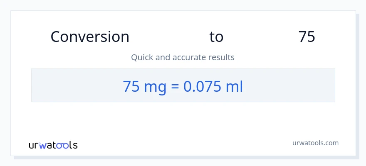Click the blue glasses-shaped "oo" in the logo

point(63,145)
